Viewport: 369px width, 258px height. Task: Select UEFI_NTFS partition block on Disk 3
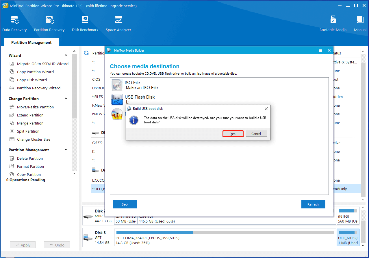tap(348, 238)
